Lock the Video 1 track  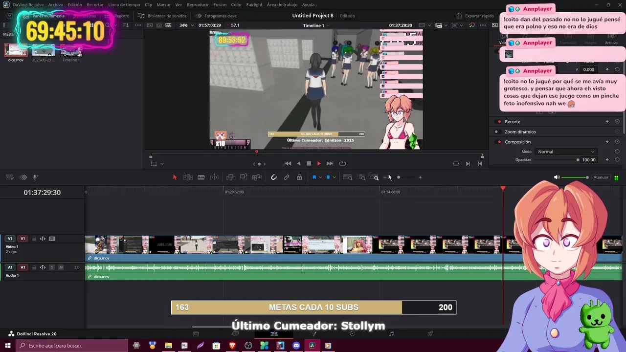[34, 239]
